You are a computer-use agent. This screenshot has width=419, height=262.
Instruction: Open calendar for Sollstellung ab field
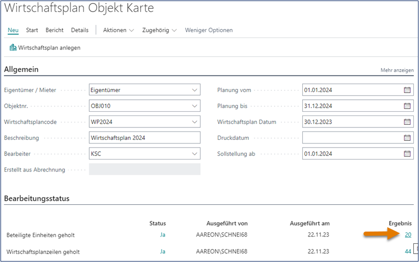click(407, 154)
